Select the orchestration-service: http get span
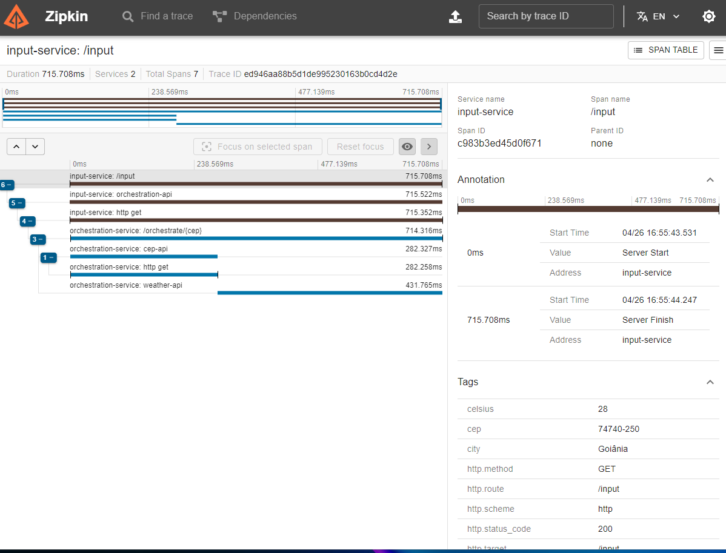Viewport: 726px width, 553px height. [x=256, y=270]
